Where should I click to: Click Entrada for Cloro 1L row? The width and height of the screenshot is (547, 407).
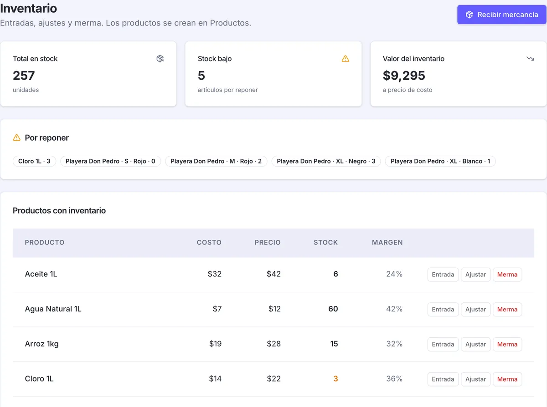pyautogui.click(x=443, y=379)
